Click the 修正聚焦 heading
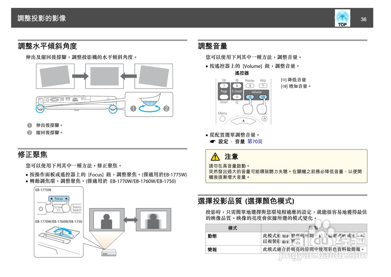This screenshot has width=391, height=277. [32, 155]
